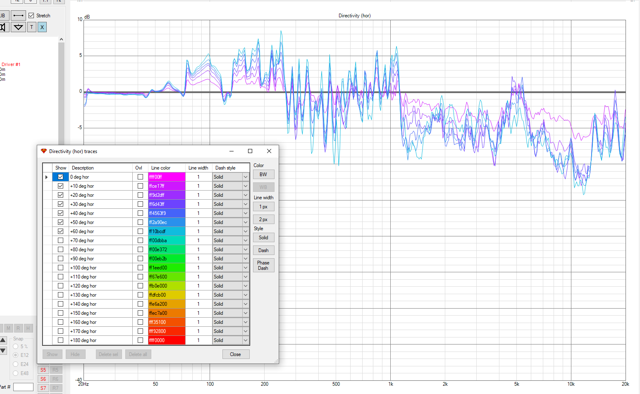Screen dimensions: 640x394
Task: Close the traces dialog with Close button
Action: click(236, 354)
